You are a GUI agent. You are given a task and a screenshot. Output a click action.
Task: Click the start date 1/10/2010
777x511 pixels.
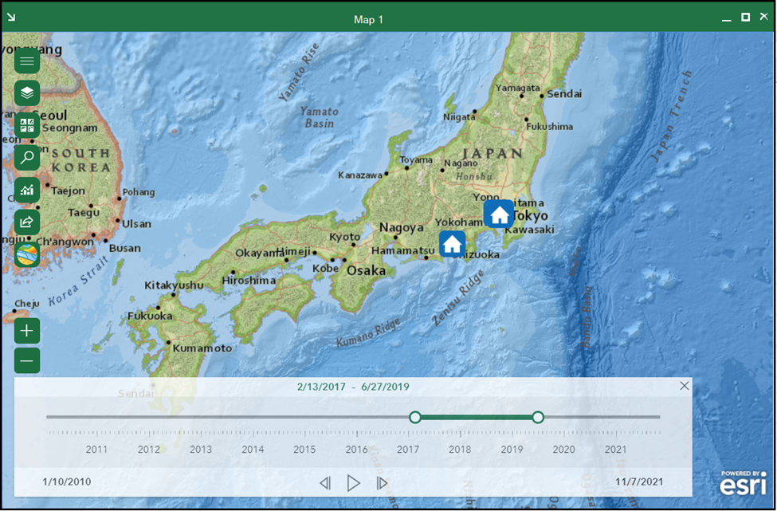coord(67,482)
